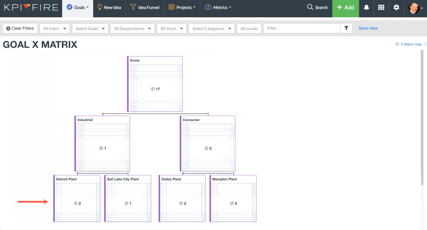Click the Idea Funnel tool icon
Viewport: 427px width, 230px height.
coord(133,7)
